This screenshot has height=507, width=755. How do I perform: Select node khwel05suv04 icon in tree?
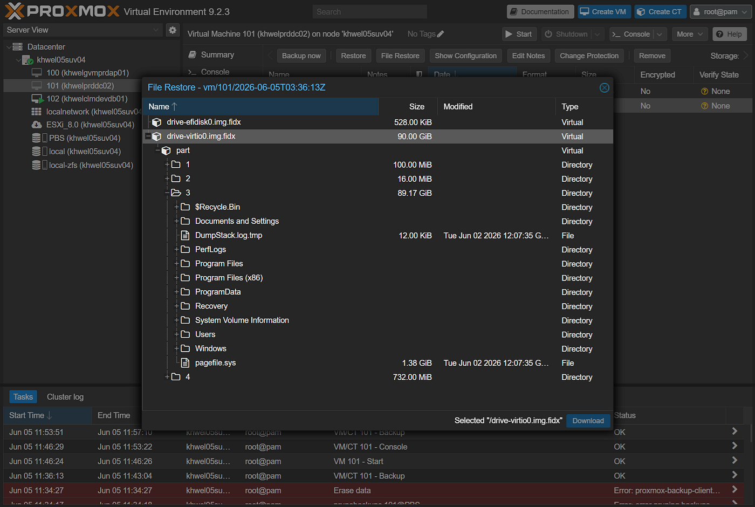28,60
